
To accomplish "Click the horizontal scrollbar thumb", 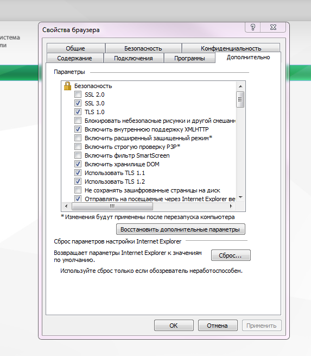I will click(x=112, y=206).
